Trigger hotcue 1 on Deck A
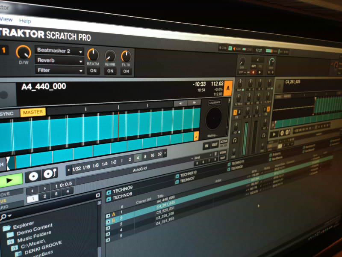 (x=33, y=199)
